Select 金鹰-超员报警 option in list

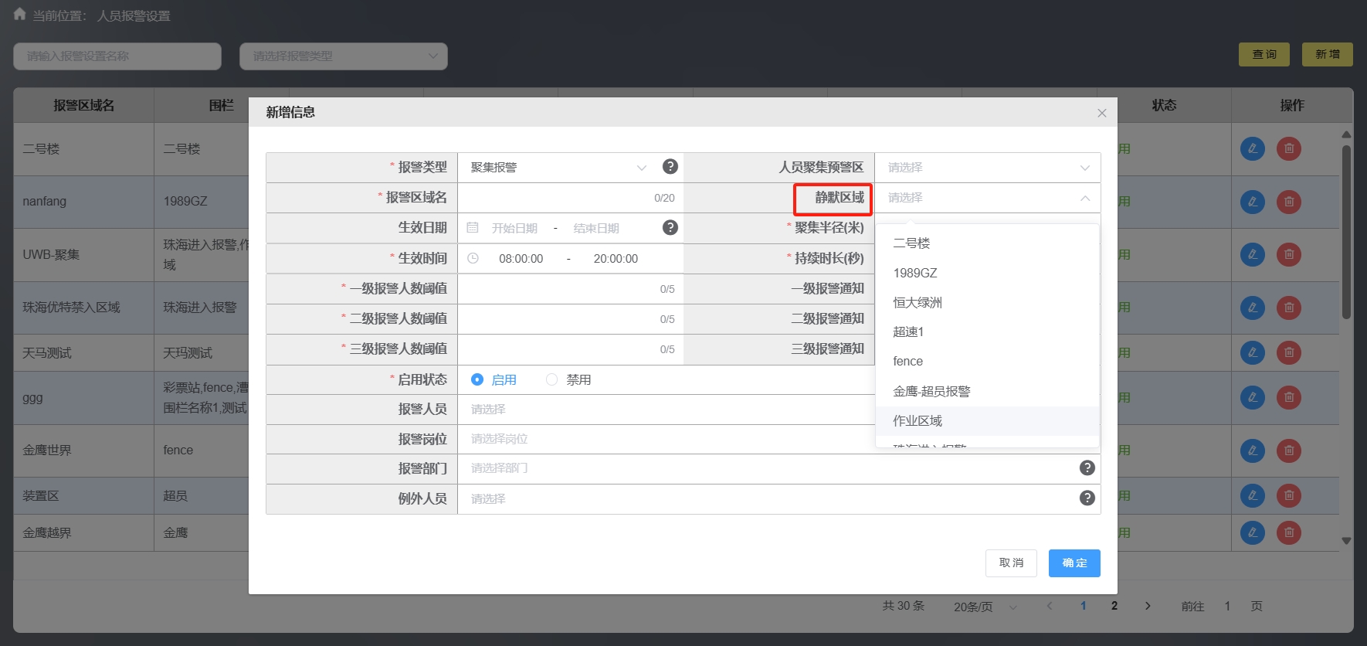(931, 392)
